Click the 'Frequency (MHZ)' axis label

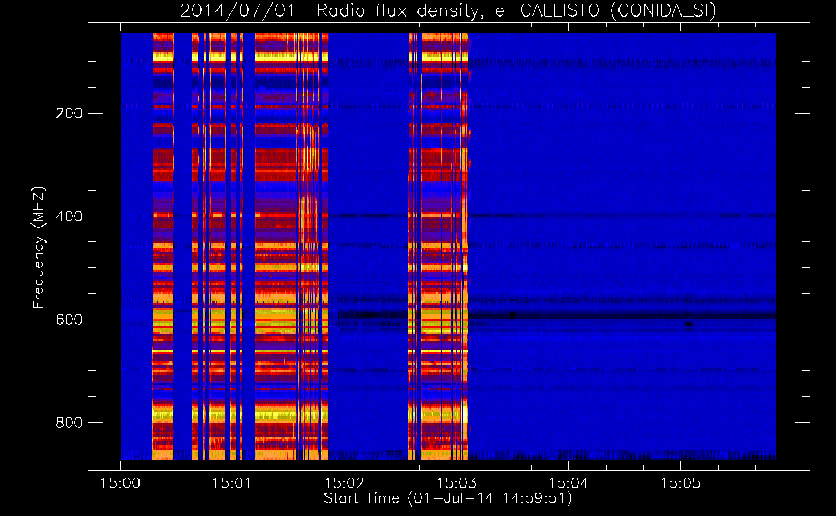(39, 248)
